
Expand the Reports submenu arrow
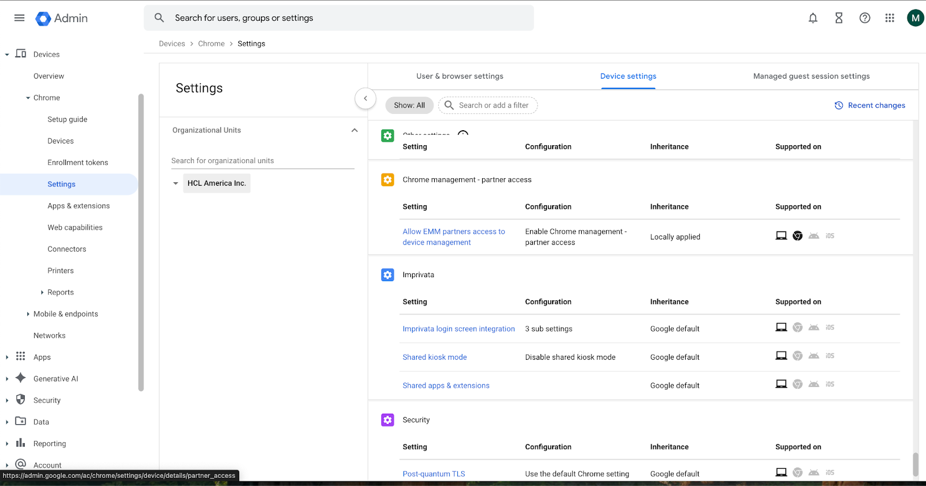(x=42, y=293)
